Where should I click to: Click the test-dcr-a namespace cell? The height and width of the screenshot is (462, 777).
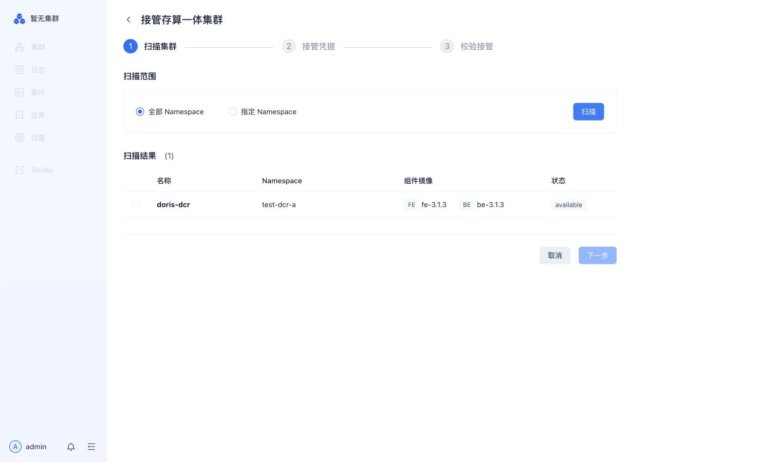pyautogui.click(x=279, y=204)
